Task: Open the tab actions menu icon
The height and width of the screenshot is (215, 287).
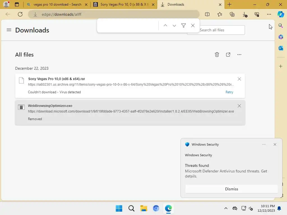Action: coord(17,4)
